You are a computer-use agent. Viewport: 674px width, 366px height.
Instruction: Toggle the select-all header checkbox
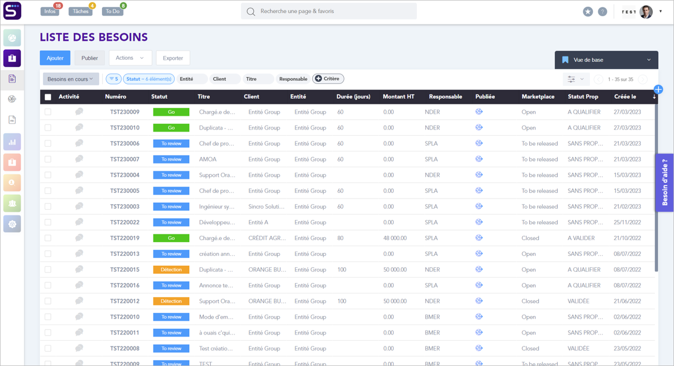point(48,97)
